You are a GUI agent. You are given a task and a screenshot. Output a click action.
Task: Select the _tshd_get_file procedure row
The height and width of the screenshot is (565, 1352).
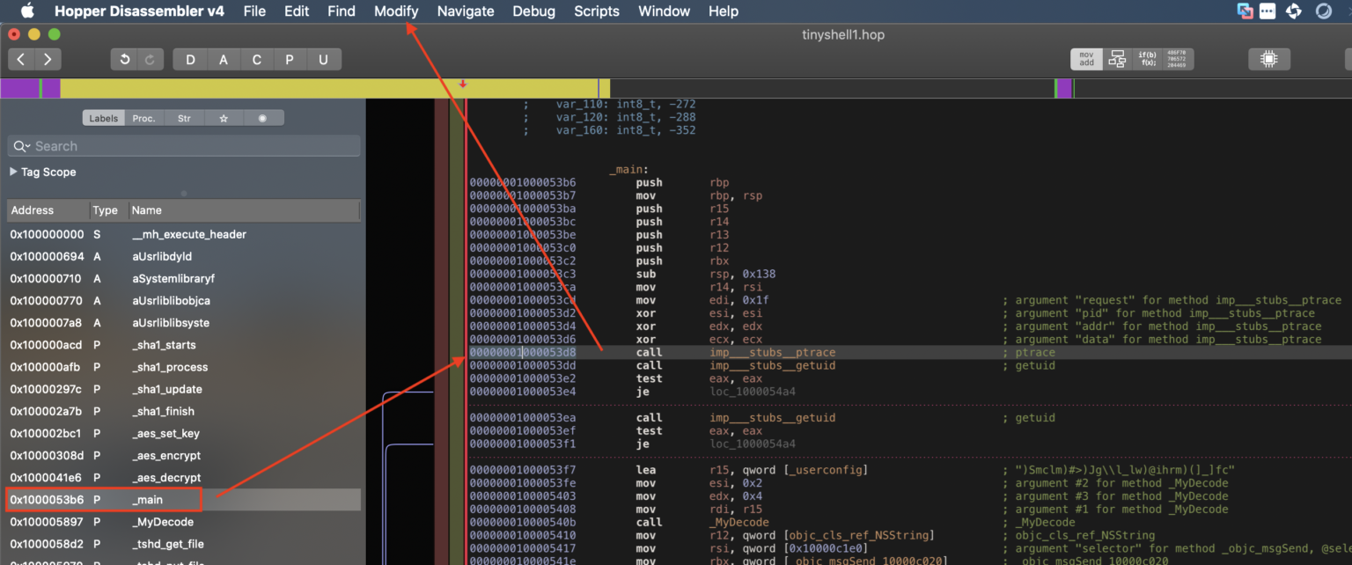pyautogui.click(x=184, y=544)
